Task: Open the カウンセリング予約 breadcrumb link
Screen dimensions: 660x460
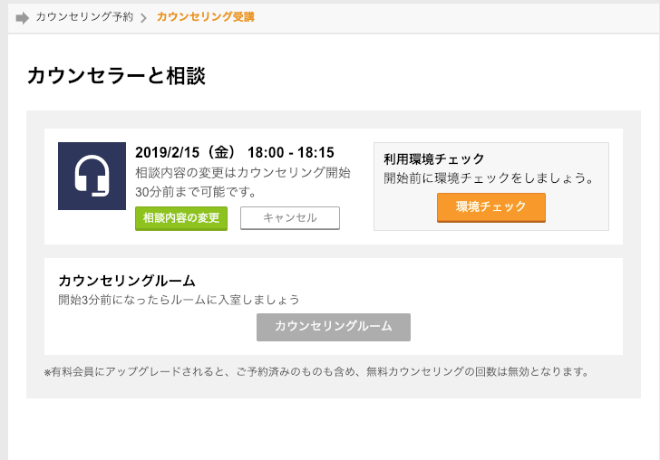Action: coord(84,17)
